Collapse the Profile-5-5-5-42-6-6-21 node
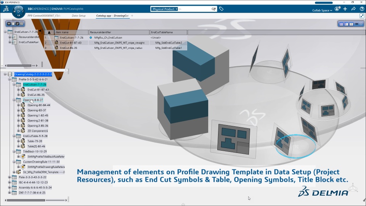This screenshot has height=206, width=366. 10,79
